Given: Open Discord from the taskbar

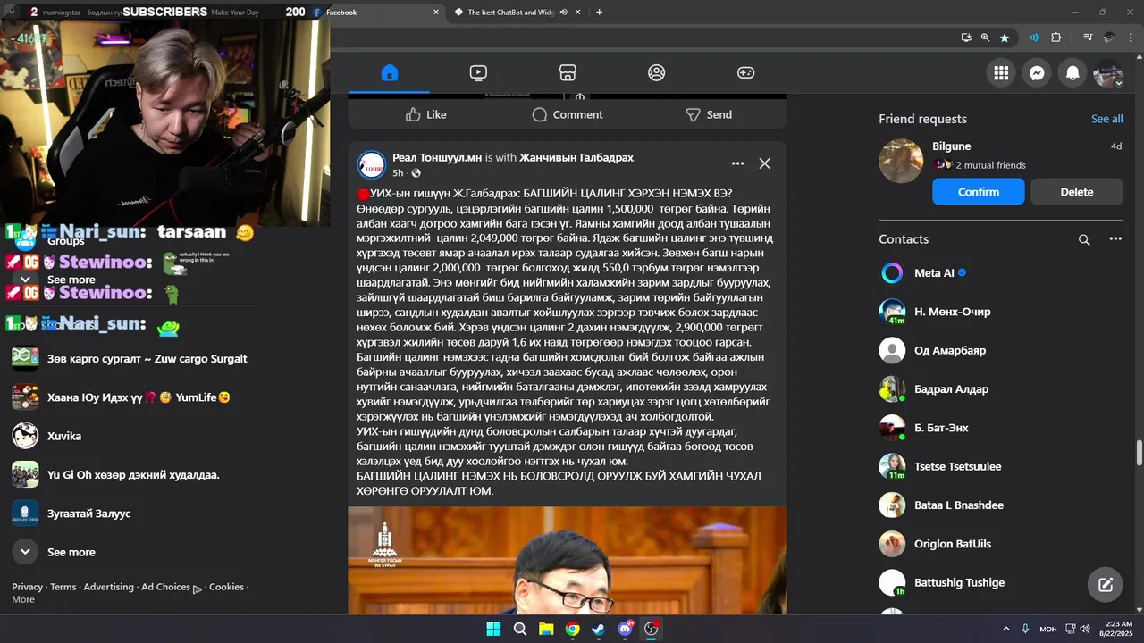Looking at the screenshot, I should coord(625,629).
